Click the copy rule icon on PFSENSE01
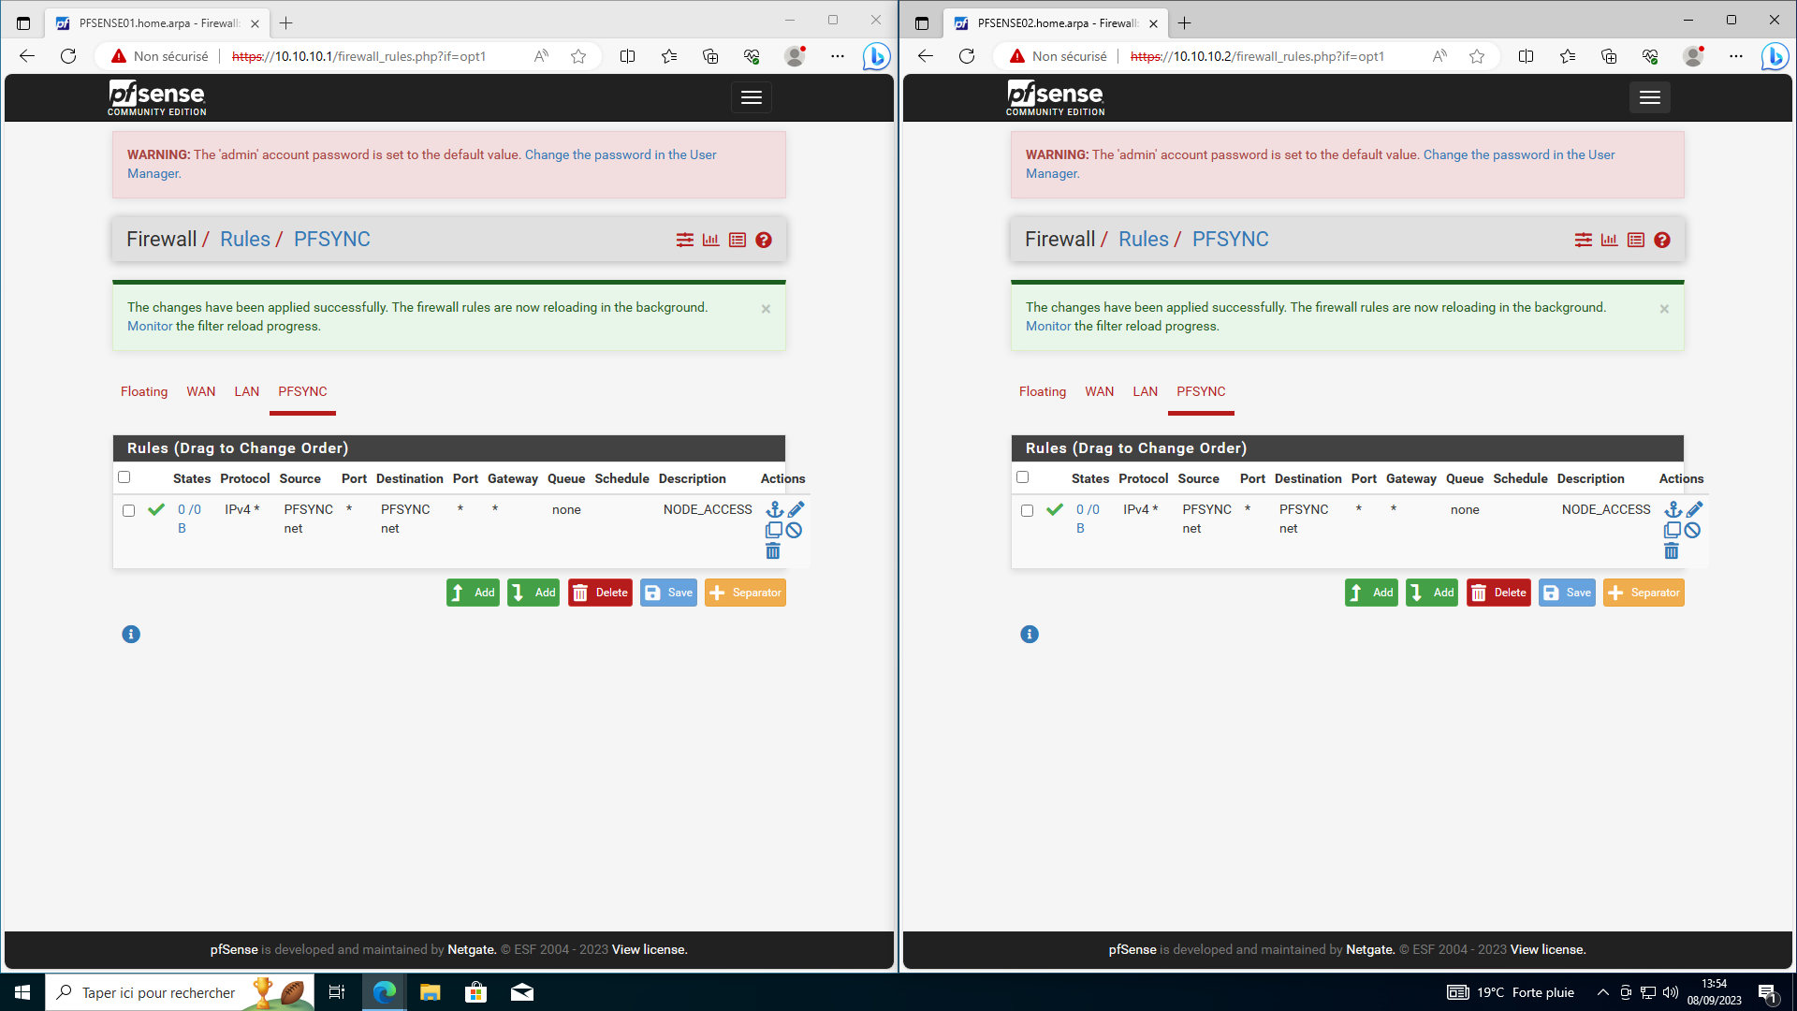 773,530
